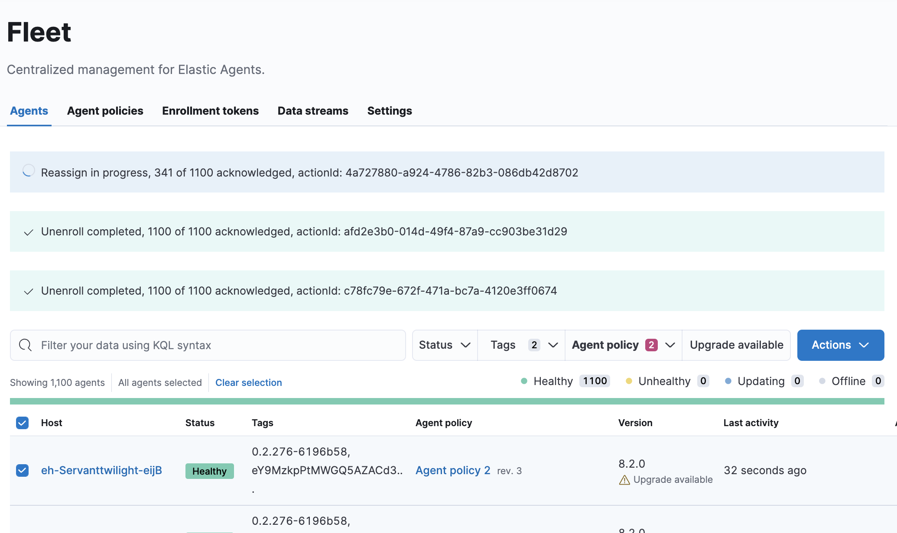Click the Upgrade available warning triangle icon

[624, 480]
